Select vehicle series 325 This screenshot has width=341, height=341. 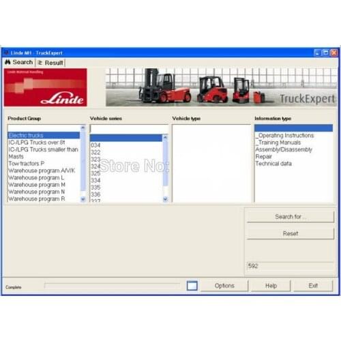click(x=126, y=173)
